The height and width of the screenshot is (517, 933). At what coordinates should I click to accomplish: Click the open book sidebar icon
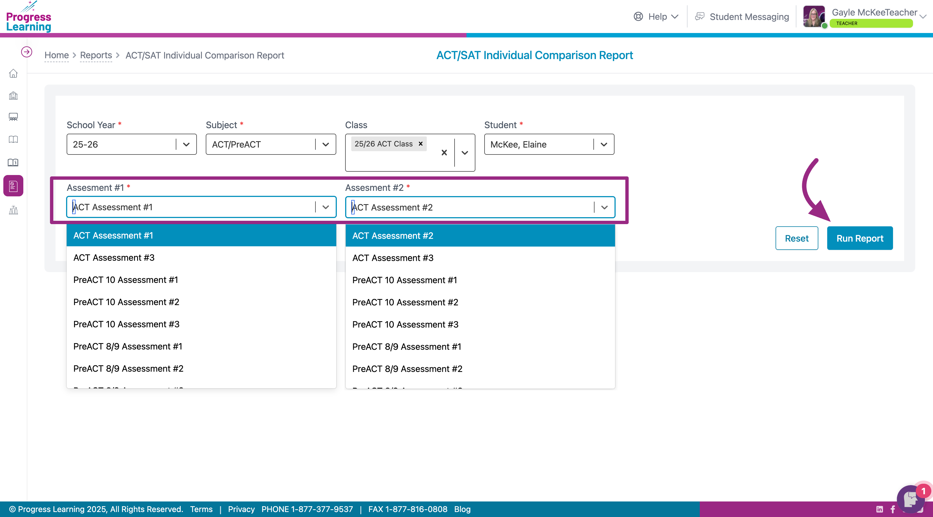point(13,140)
